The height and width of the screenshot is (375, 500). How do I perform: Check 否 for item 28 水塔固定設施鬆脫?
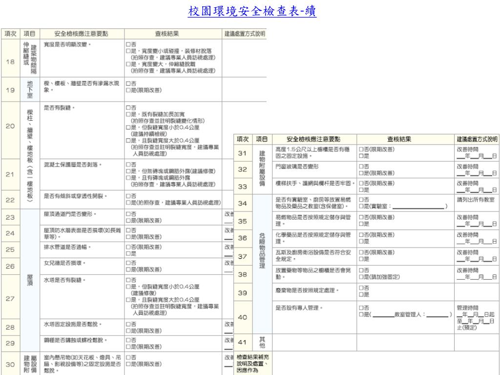[128, 324]
